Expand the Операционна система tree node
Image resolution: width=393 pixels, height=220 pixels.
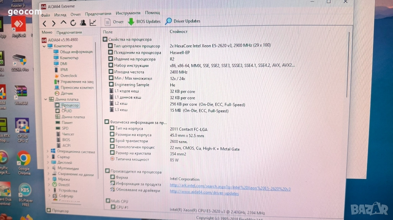click(x=48, y=151)
